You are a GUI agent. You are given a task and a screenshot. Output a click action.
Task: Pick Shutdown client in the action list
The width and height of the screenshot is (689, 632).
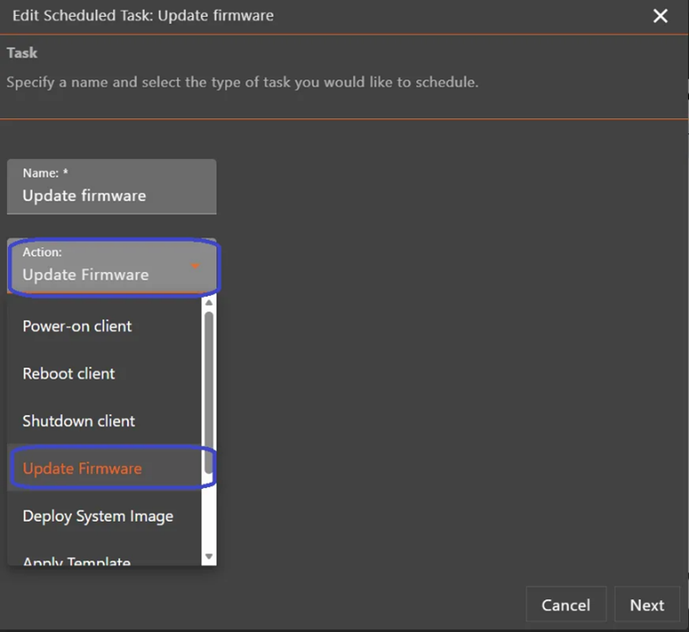tap(79, 421)
